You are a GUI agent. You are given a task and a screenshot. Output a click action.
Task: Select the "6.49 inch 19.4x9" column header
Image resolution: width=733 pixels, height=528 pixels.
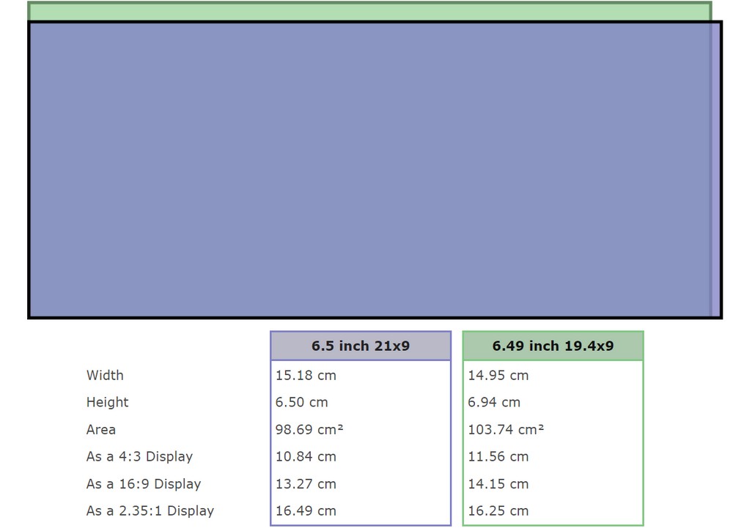[x=553, y=346]
